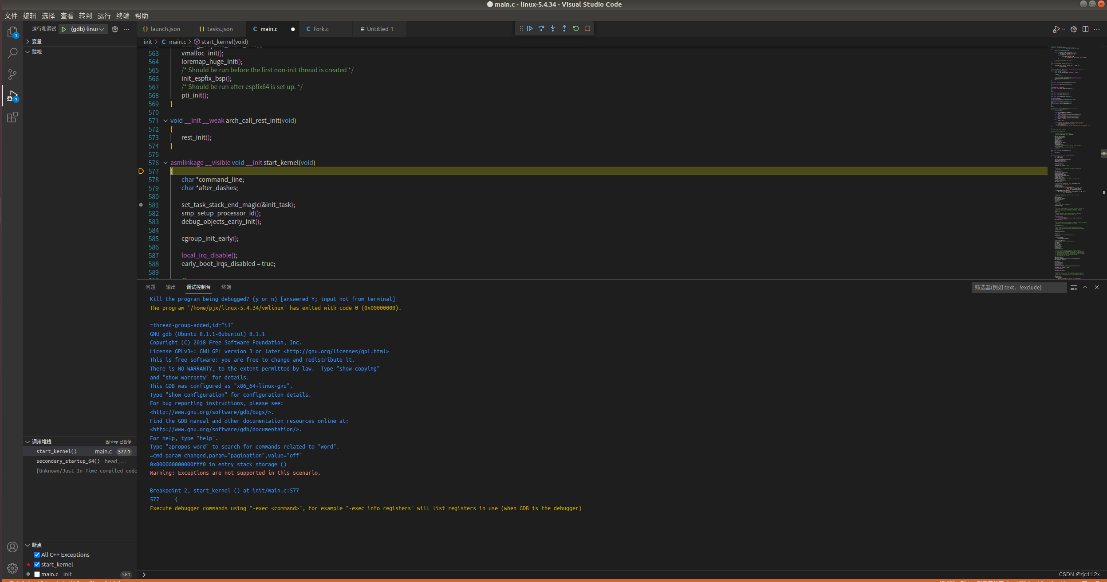This screenshot has height=582, width=1107.
Task: Click Step Over in the debug toolbar
Action: (541, 28)
